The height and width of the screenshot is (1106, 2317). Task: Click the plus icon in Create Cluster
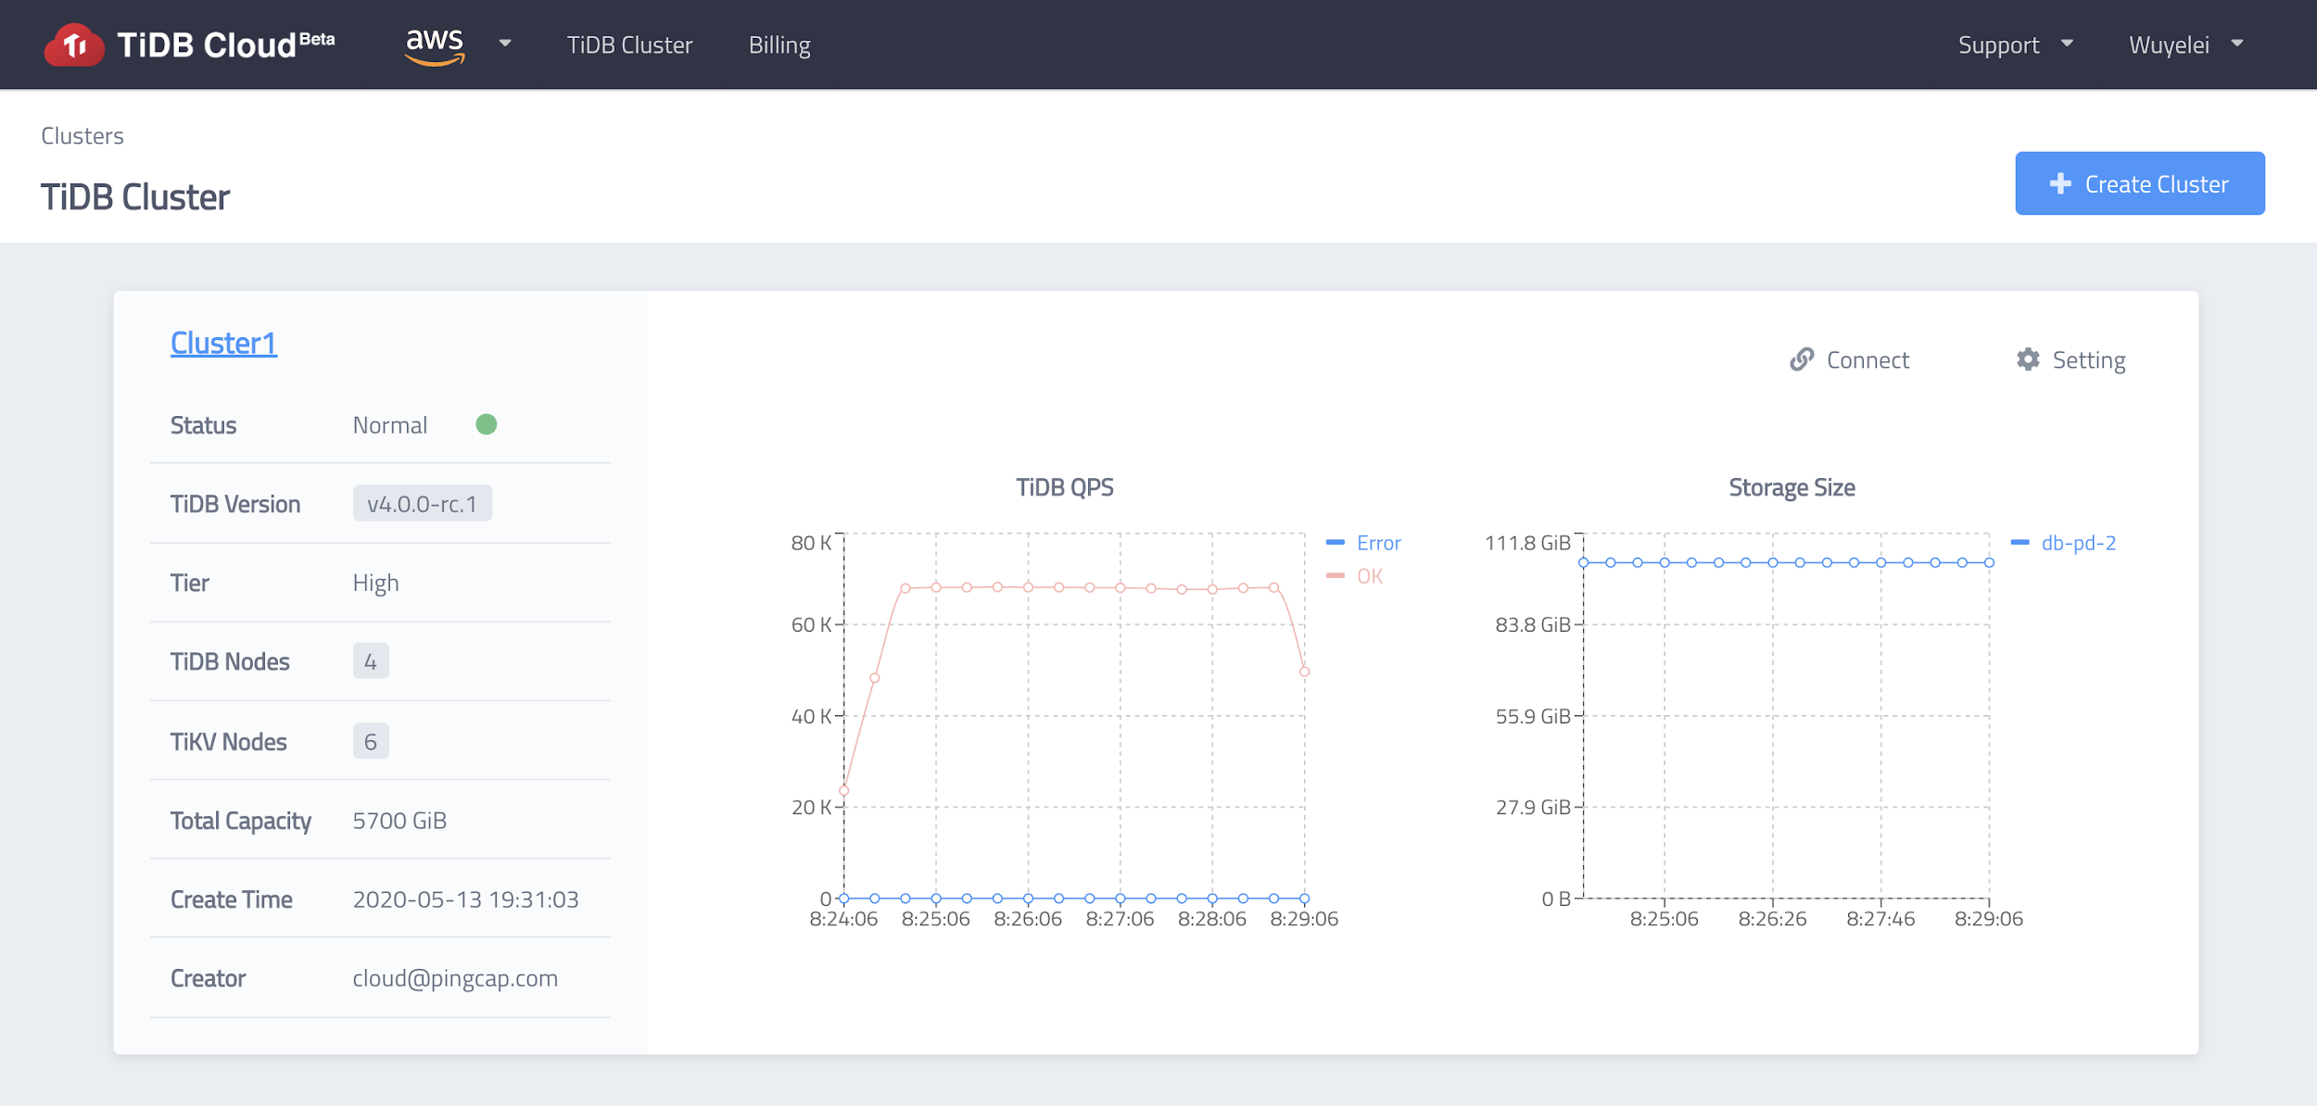coord(2060,183)
